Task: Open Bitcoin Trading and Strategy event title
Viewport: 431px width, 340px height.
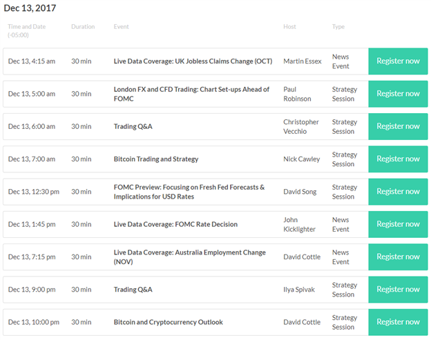Action: 156,159
